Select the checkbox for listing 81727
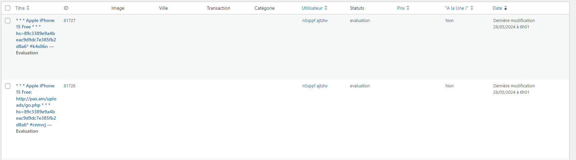 point(8,21)
